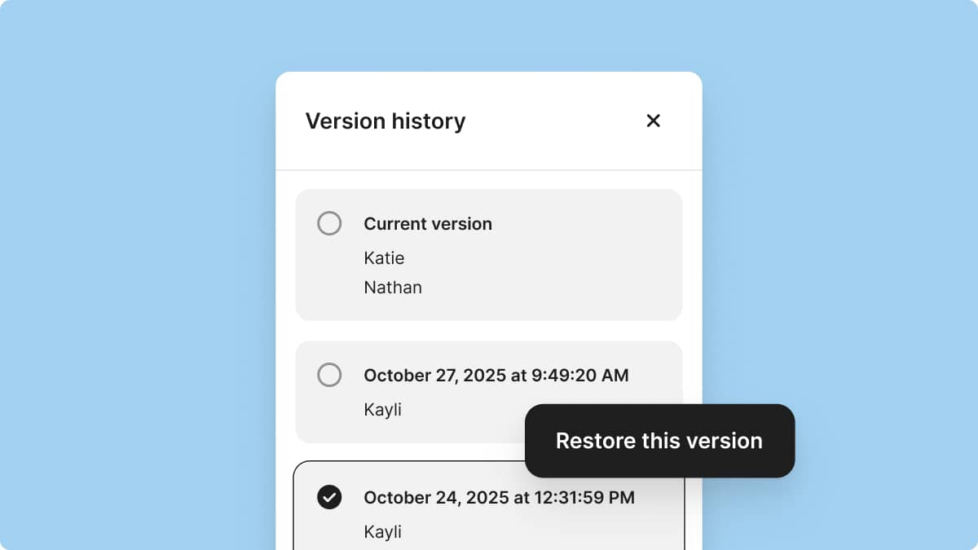Click Kayli under the October 27 version

coord(382,410)
